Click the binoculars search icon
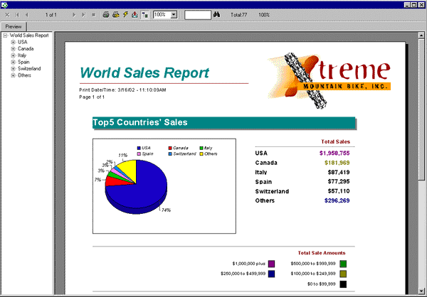427x297 pixels. pyautogui.click(x=217, y=14)
